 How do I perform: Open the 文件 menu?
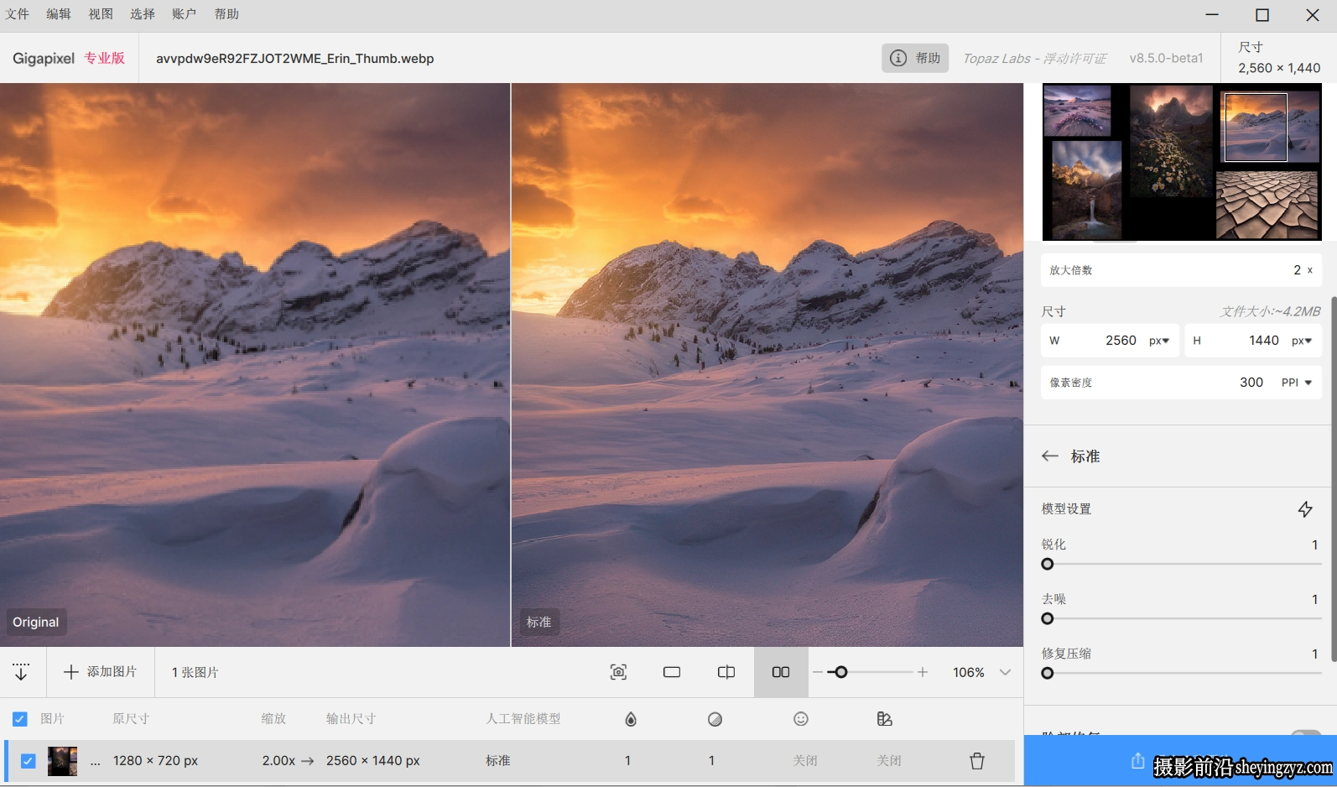pyautogui.click(x=17, y=14)
